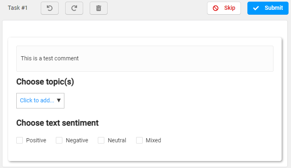Viewport: 291px width, 168px height.
Task: Skip this task using the Skip label
Action: tap(229, 8)
